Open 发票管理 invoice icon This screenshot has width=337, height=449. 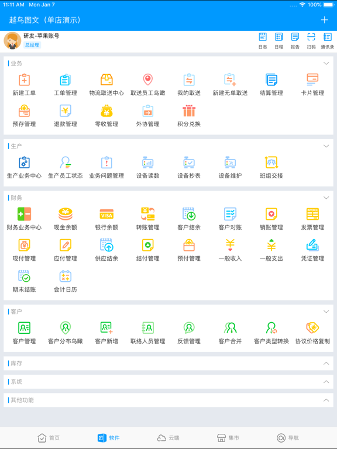point(312,214)
